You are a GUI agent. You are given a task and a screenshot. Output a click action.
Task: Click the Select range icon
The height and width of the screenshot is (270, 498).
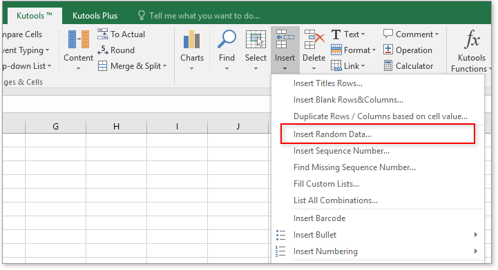[256, 39]
